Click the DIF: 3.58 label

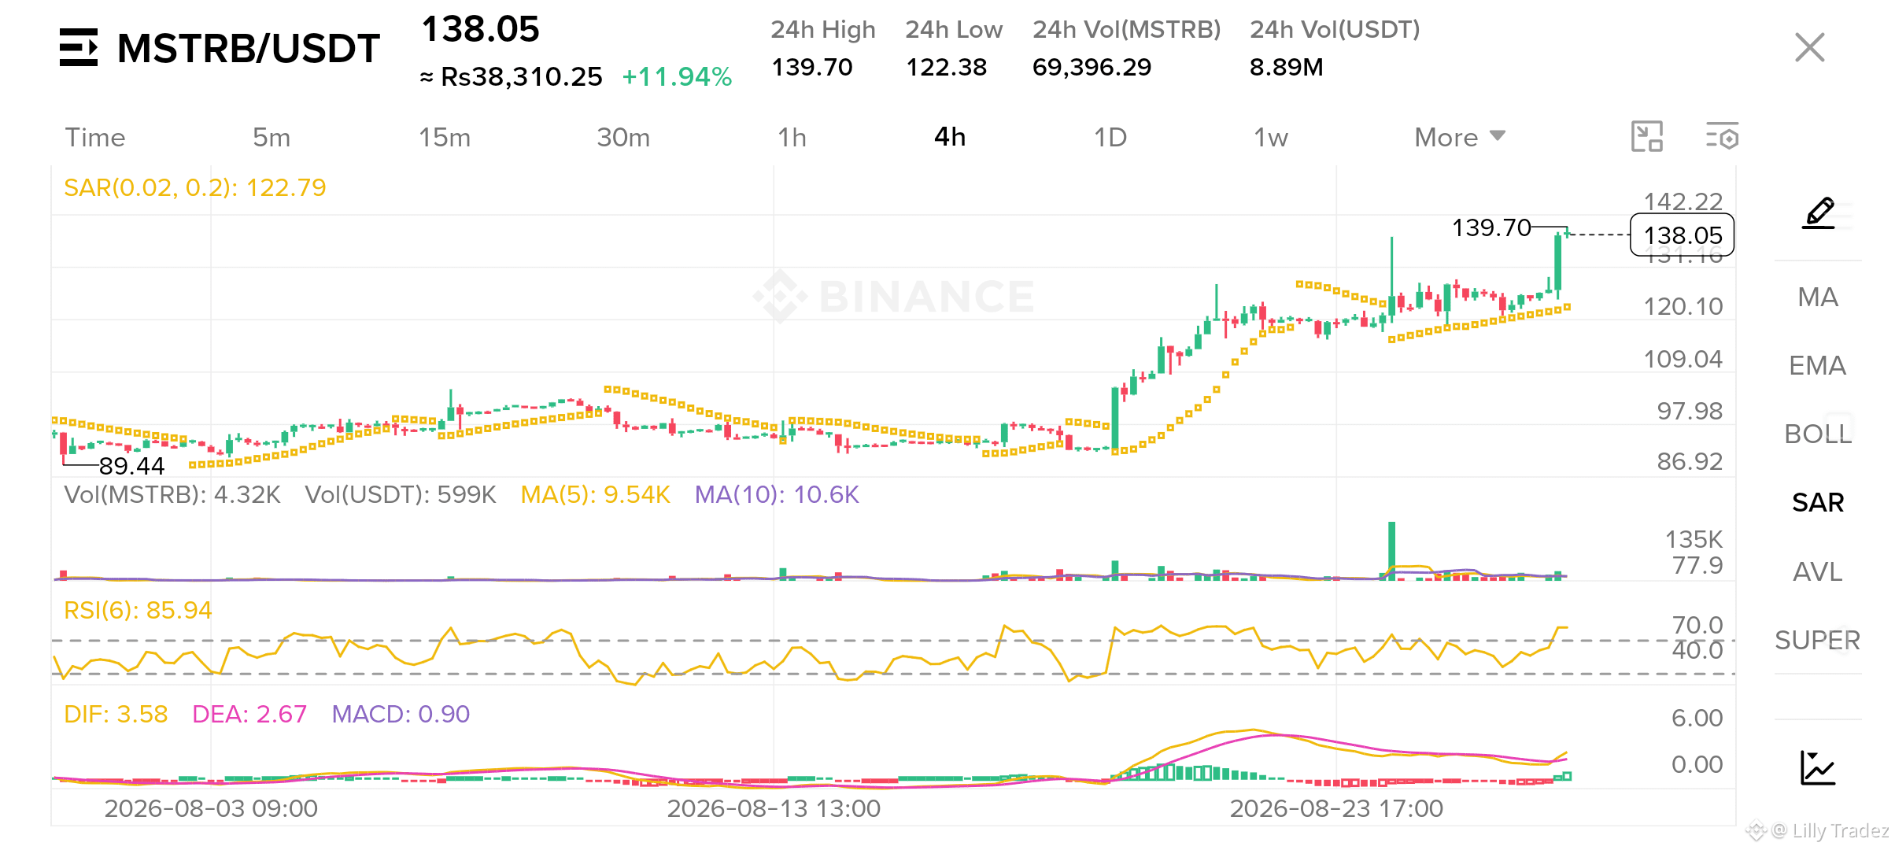(x=116, y=714)
